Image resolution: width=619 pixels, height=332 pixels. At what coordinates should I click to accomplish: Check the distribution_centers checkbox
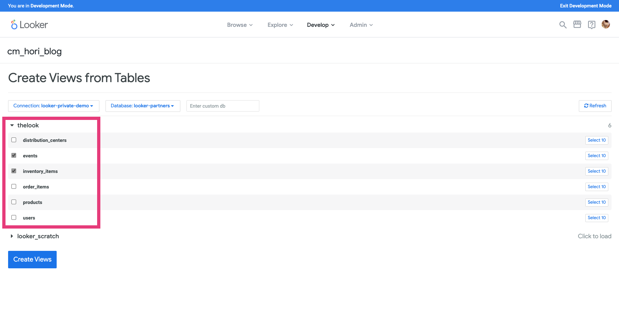pyautogui.click(x=14, y=140)
